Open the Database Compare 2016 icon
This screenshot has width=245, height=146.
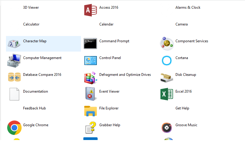pos(14,77)
